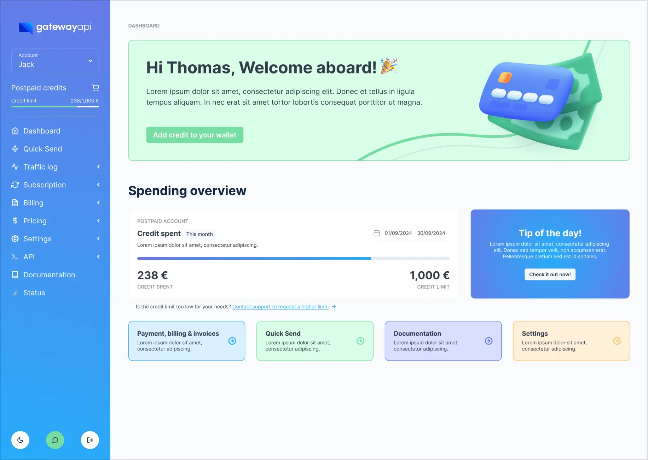Click the API terminal icon in sidebar
This screenshot has height=460, width=648.
coord(15,256)
